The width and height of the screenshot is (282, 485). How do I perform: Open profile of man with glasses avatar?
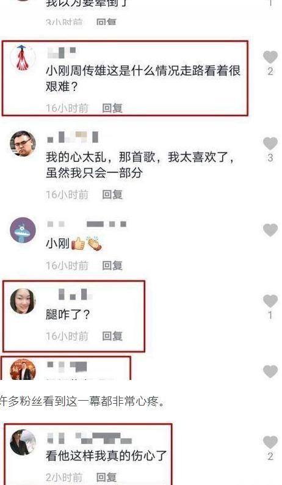23,144
